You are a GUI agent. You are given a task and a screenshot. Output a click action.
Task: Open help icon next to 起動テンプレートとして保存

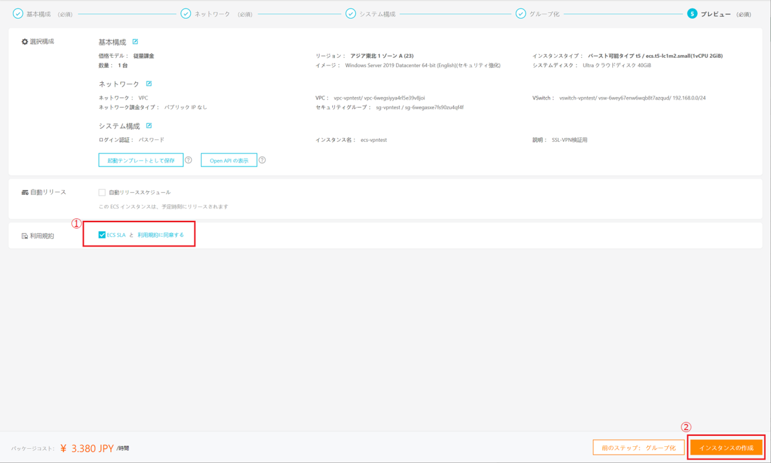188,160
